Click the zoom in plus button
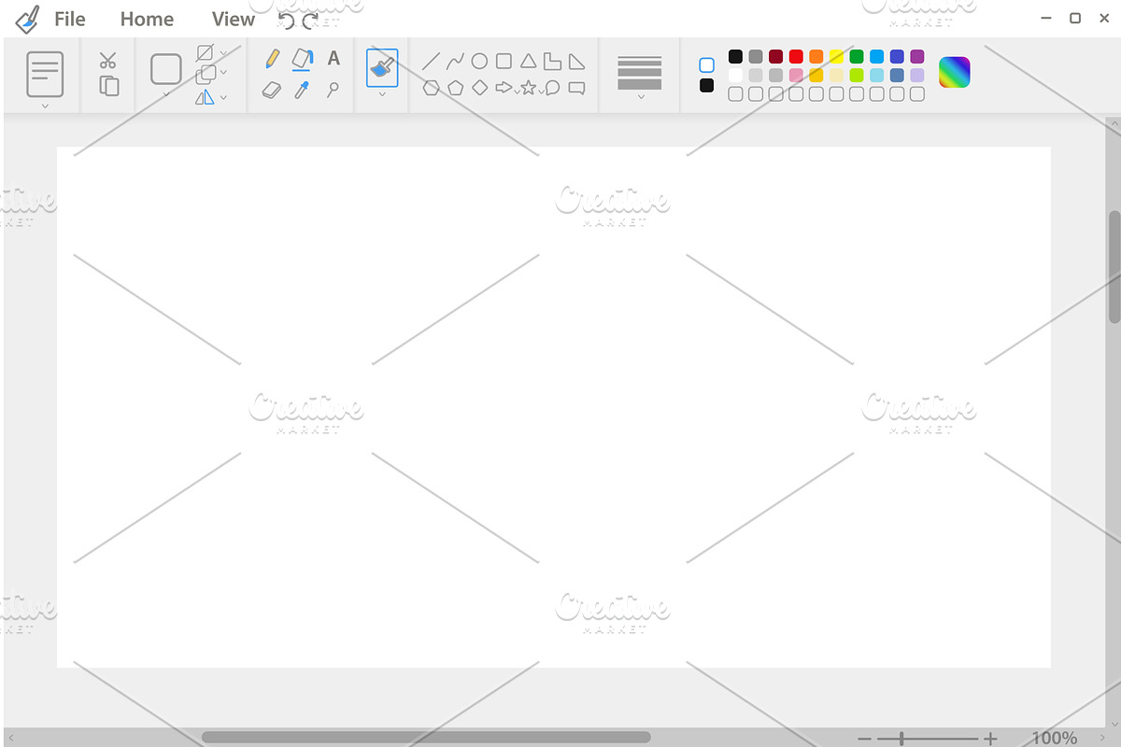This screenshot has width=1121, height=747. 991,739
